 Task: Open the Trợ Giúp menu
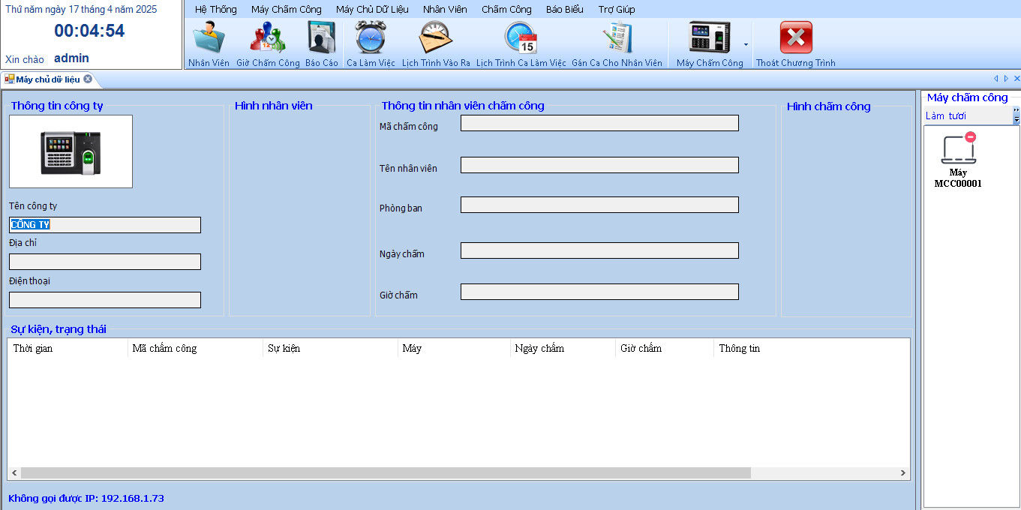(x=616, y=10)
